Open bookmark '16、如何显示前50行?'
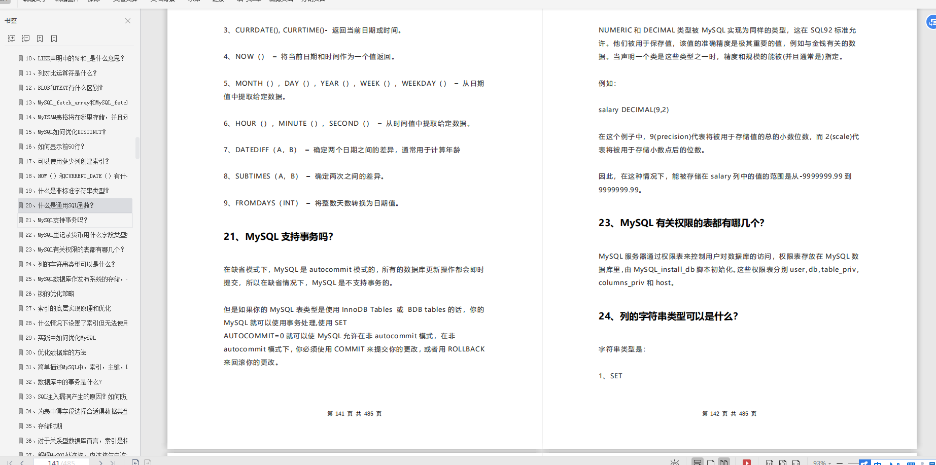 pos(75,147)
